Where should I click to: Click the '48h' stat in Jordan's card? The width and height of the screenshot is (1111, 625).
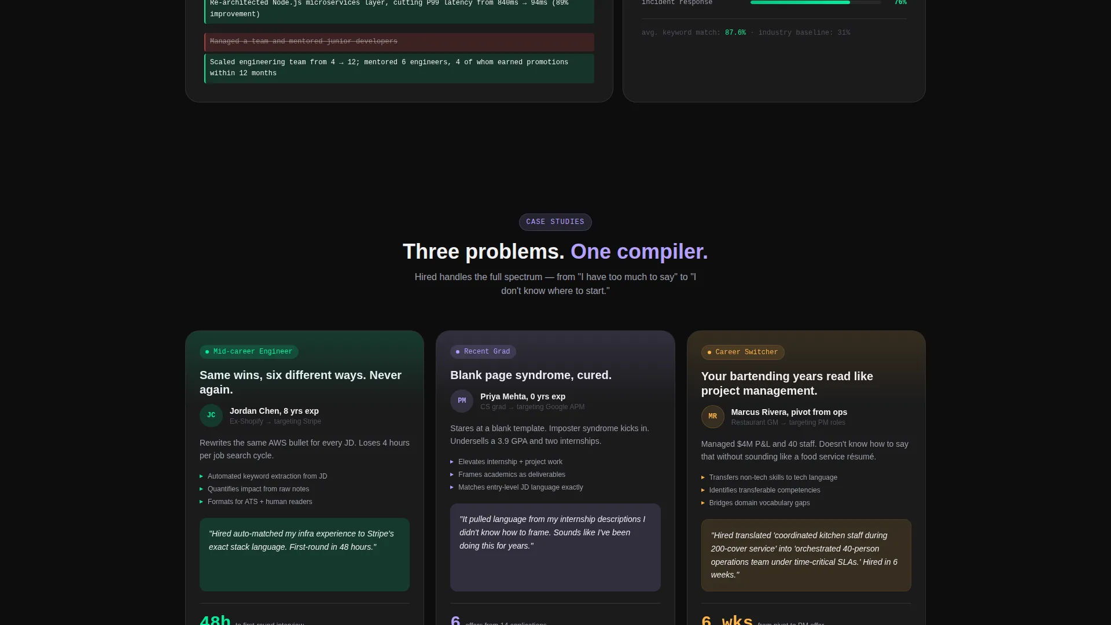pos(215,619)
